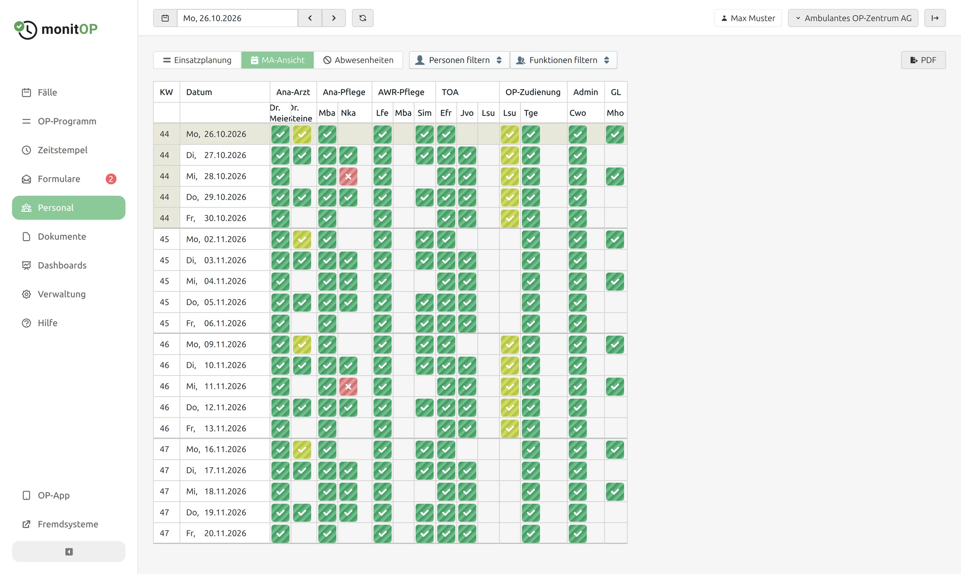Toggle Tge check on 16.11.2026

coord(531,450)
